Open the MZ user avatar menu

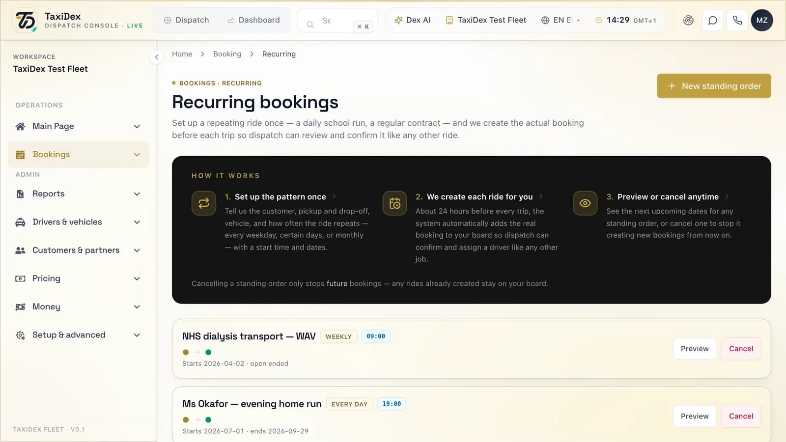tap(762, 20)
